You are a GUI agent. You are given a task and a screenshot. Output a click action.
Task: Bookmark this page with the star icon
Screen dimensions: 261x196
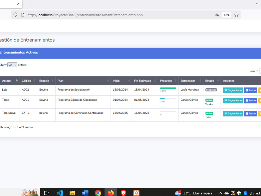click(x=236, y=15)
